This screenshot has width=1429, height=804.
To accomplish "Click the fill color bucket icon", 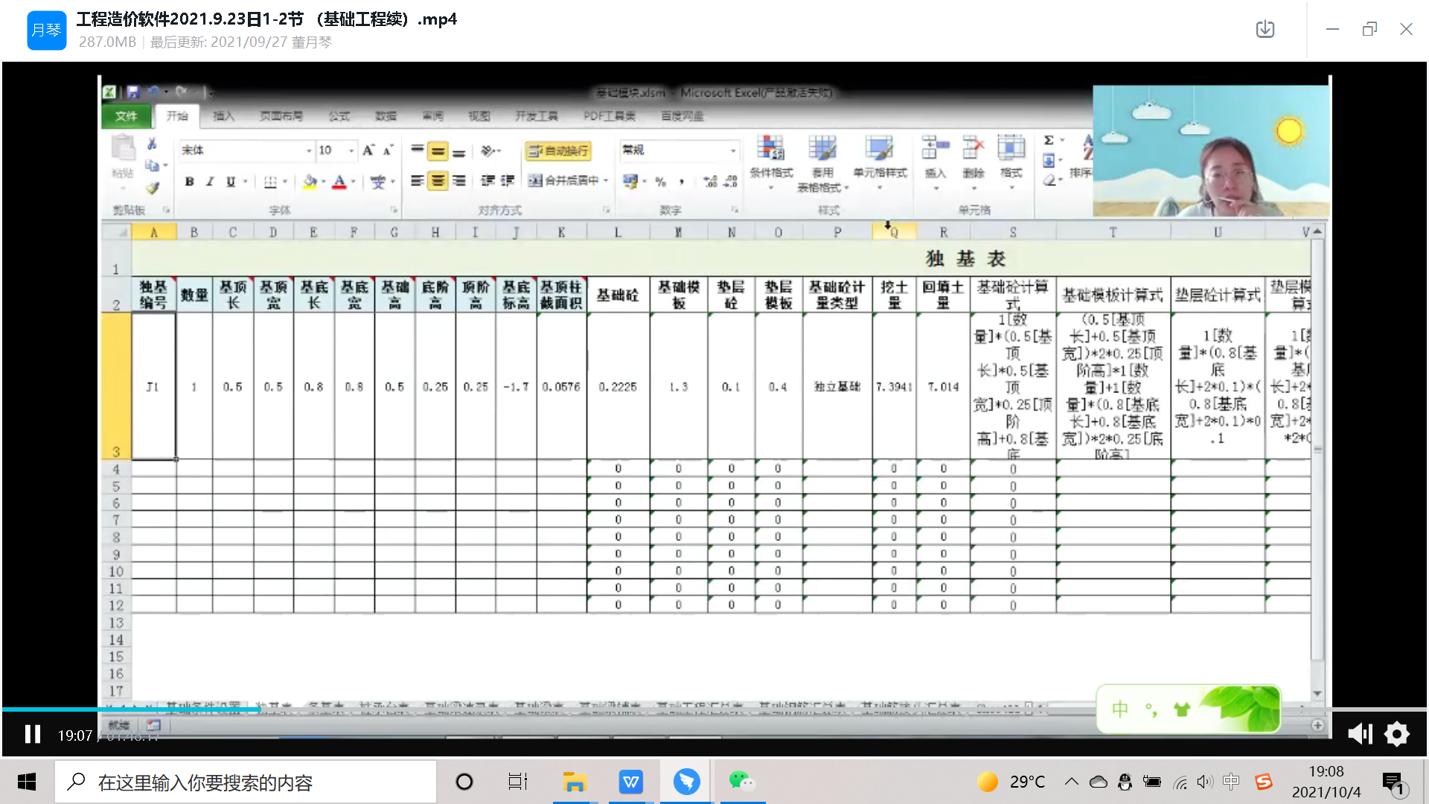I will pos(310,182).
